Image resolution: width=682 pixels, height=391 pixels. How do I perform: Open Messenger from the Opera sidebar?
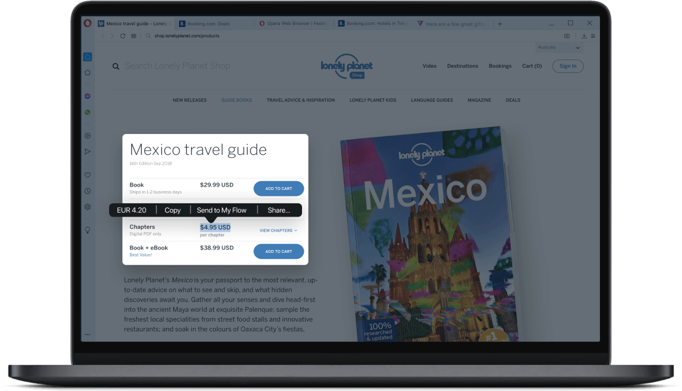[87, 96]
